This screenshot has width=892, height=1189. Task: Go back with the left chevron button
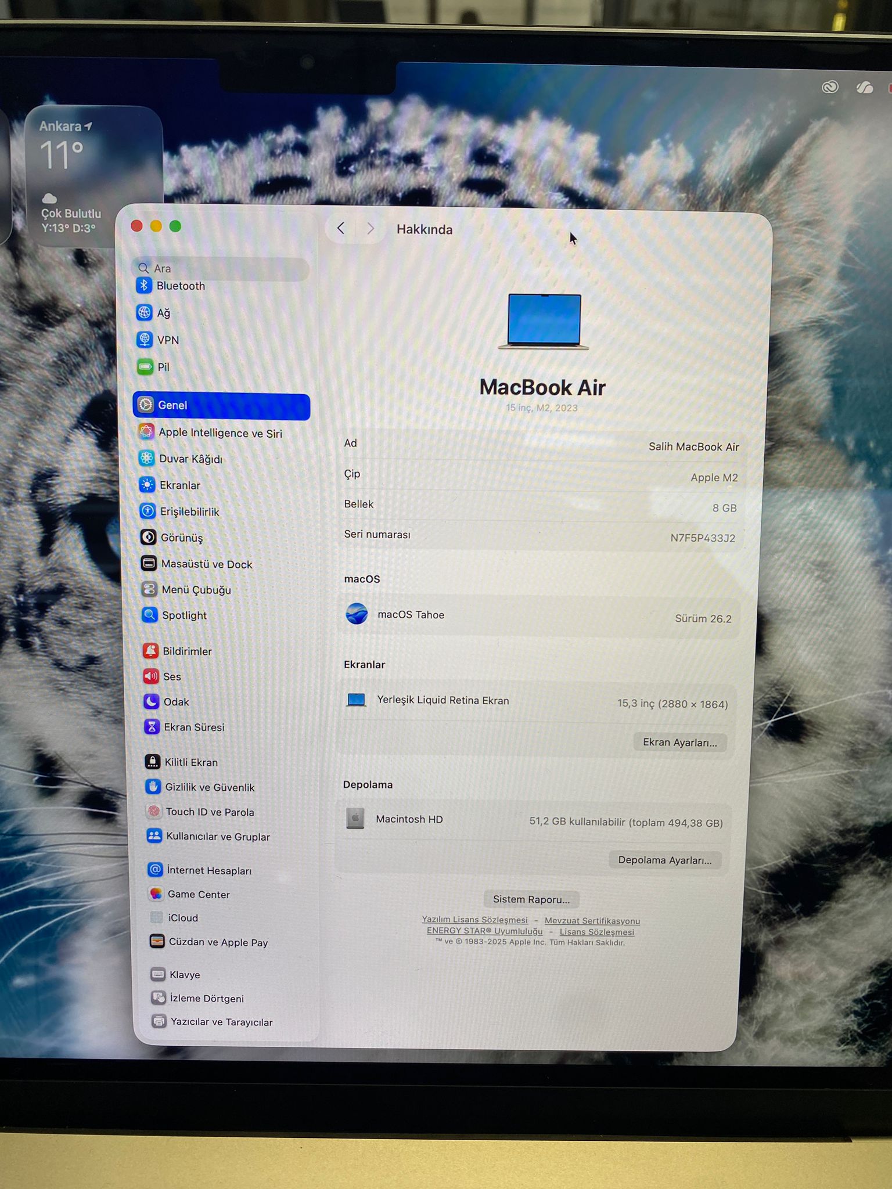click(341, 228)
